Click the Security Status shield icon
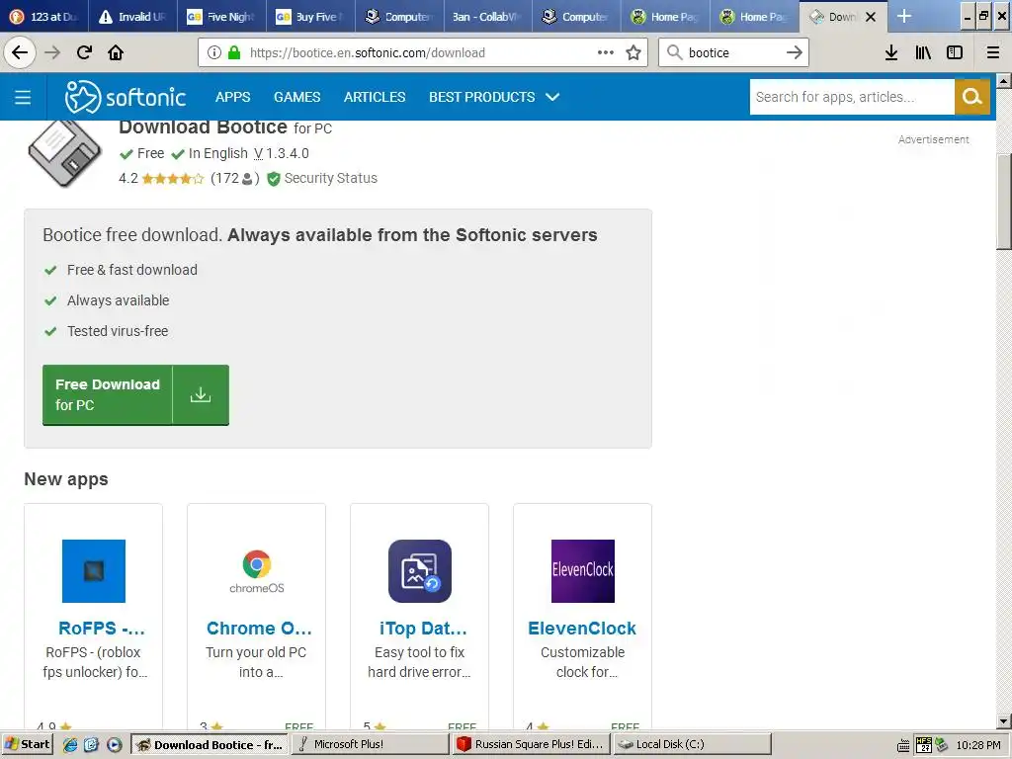The height and width of the screenshot is (759, 1012). (274, 179)
